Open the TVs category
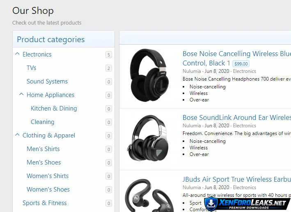This screenshot has width=291, height=212. click(x=31, y=68)
